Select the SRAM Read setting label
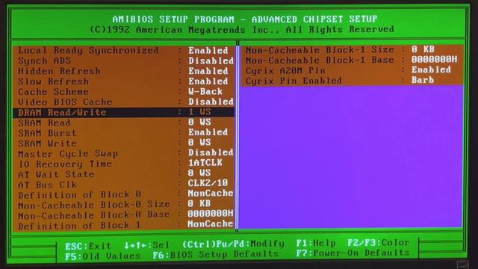The width and height of the screenshot is (478, 269). 44,123
